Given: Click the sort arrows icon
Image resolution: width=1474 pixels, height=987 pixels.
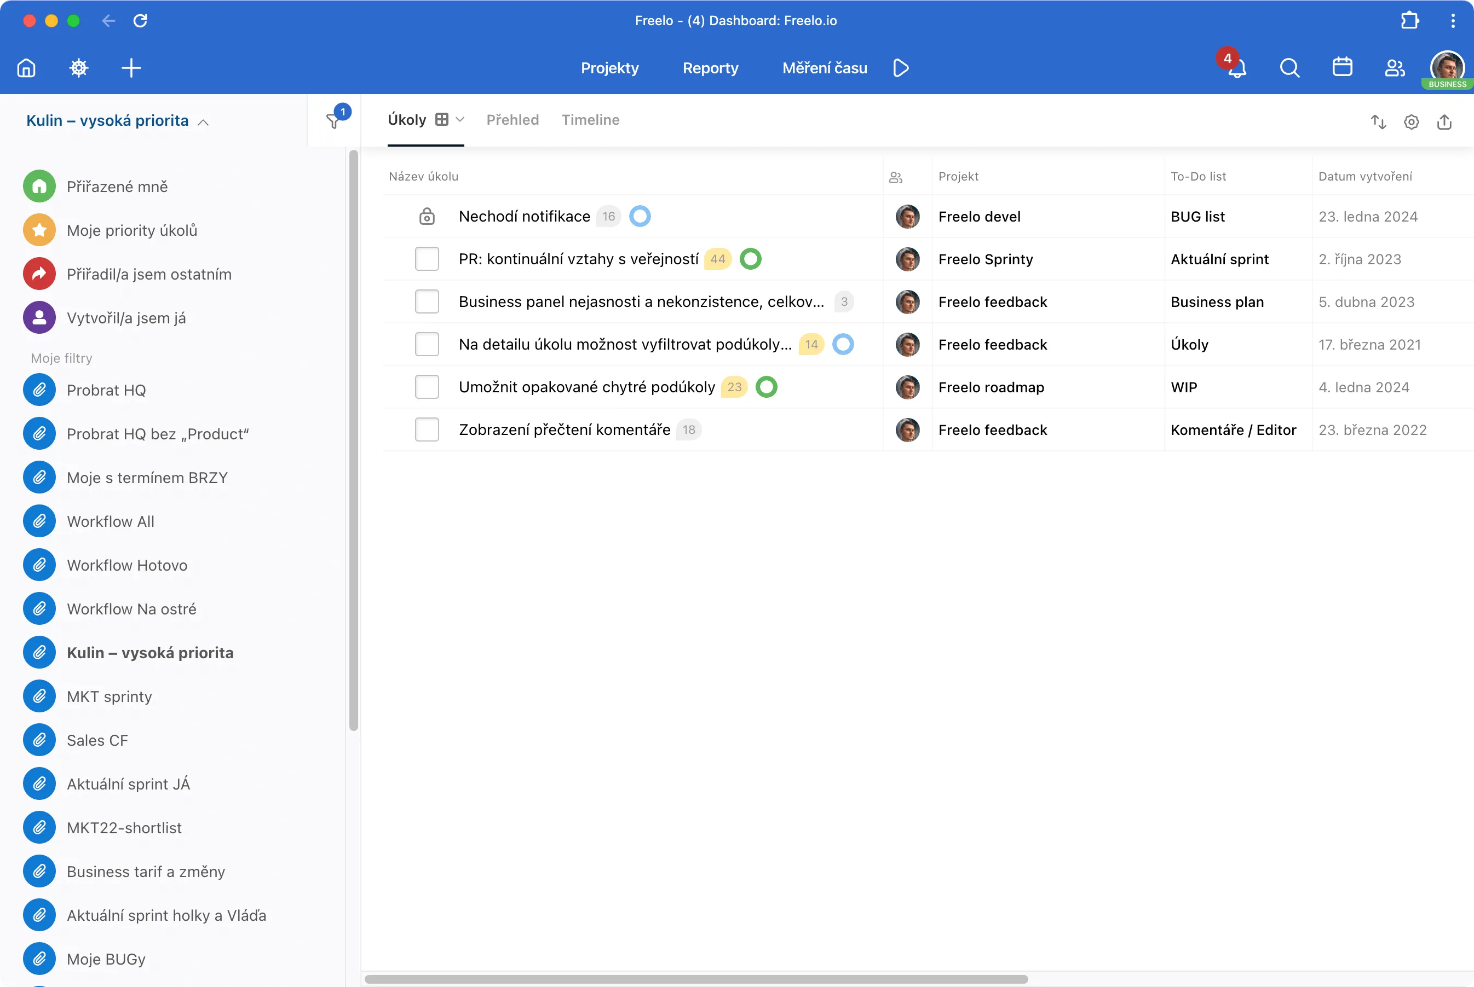Looking at the screenshot, I should [x=1379, y=122].
